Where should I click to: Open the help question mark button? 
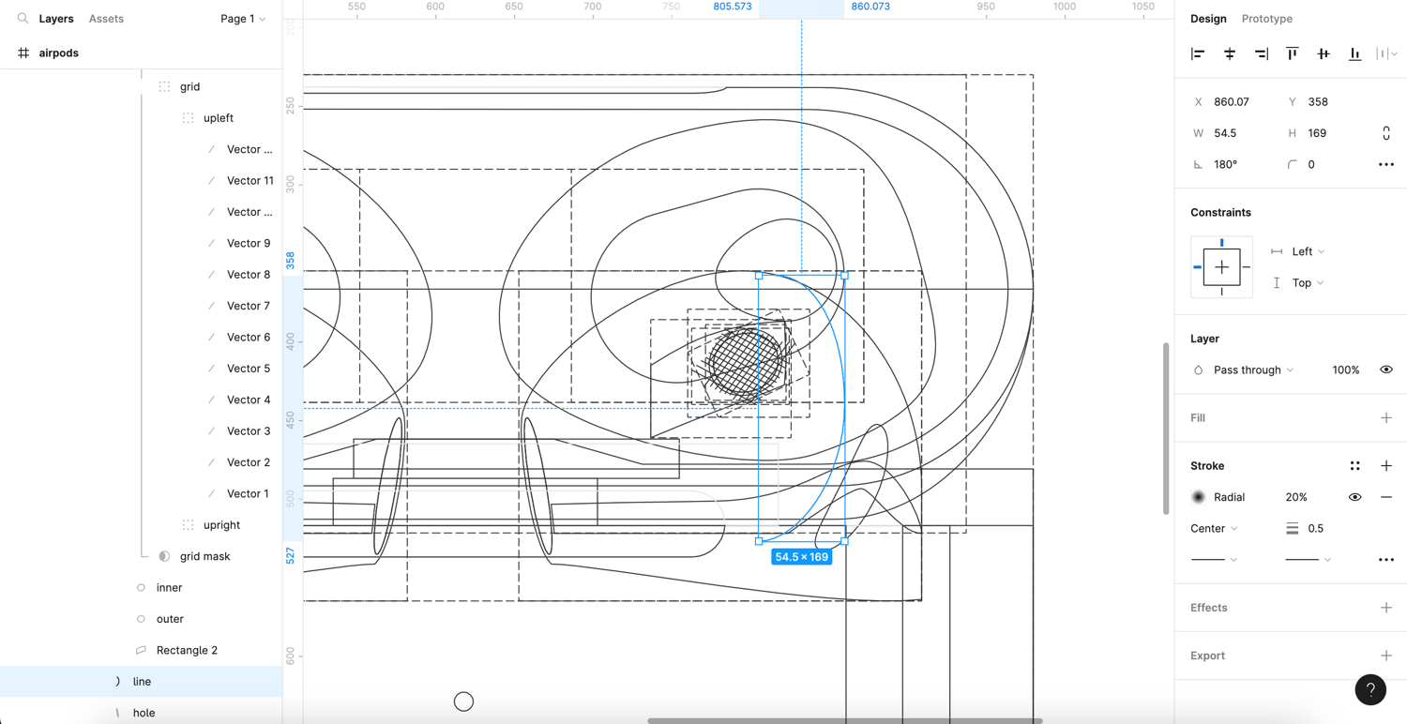[1370, 690]
